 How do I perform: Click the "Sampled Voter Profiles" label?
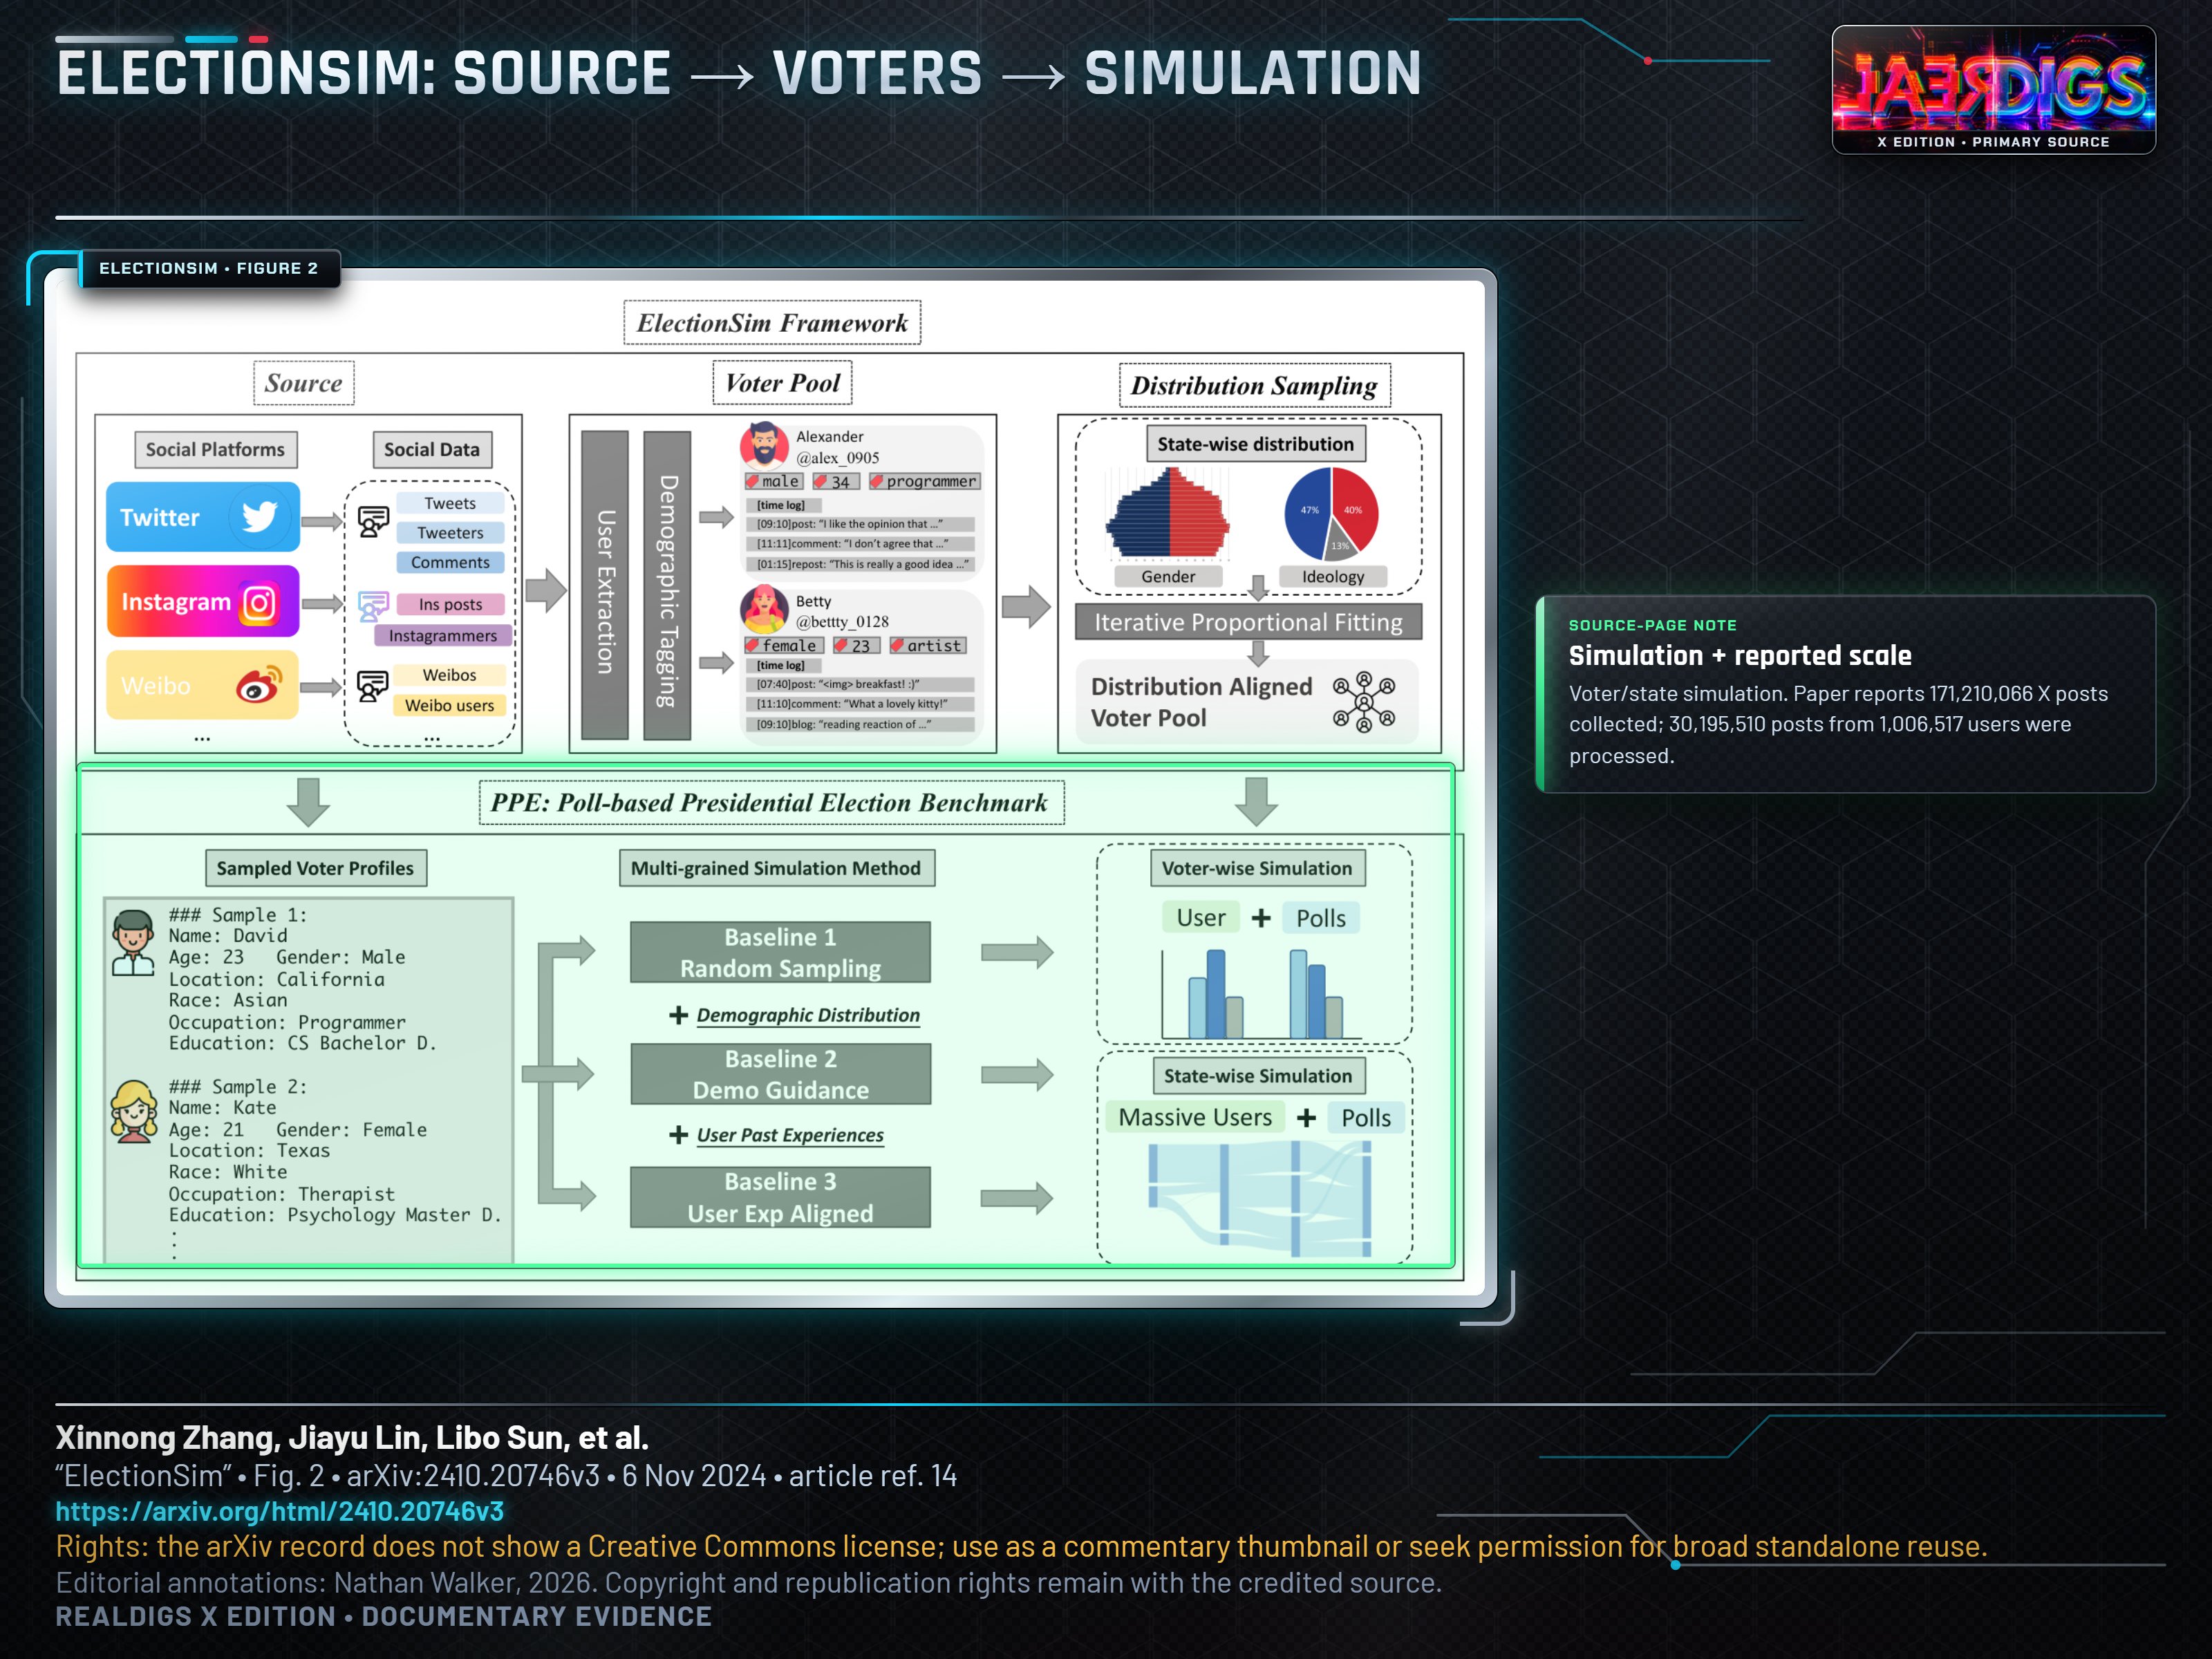coord(315,868)
